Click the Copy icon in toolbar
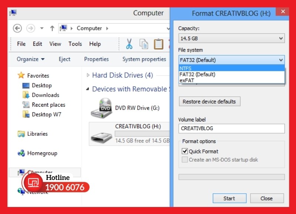The height and width of the screenshot is (214, 296). [x=144, y=44]
